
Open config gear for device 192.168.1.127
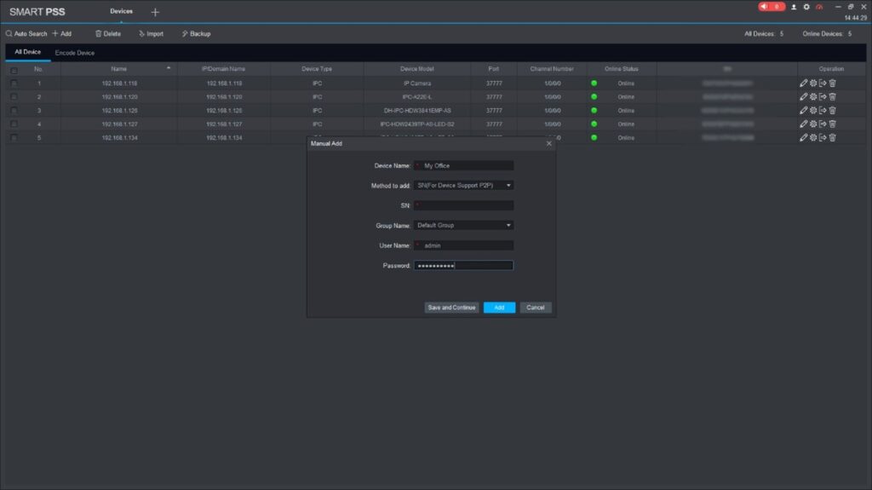coord(813,124)
